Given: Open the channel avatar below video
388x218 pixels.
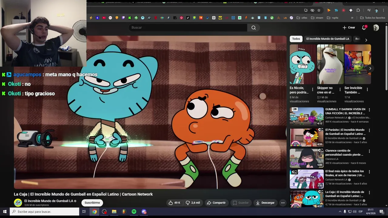Looking at the screenshot, I should pyautogui.click(x=18, y=203).
